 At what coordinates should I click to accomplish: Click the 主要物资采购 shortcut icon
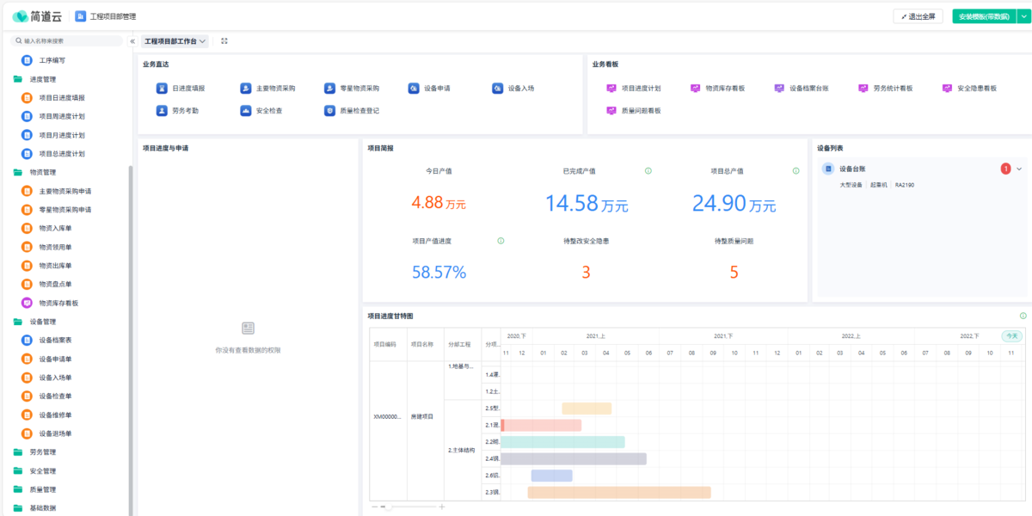point(245,88)
